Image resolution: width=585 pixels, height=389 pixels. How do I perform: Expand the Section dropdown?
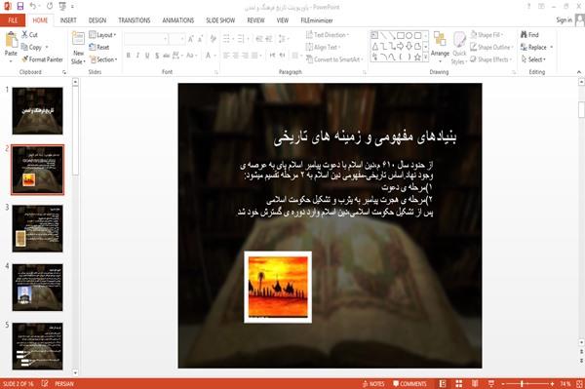pyautogui.click(x=103, y=59)
